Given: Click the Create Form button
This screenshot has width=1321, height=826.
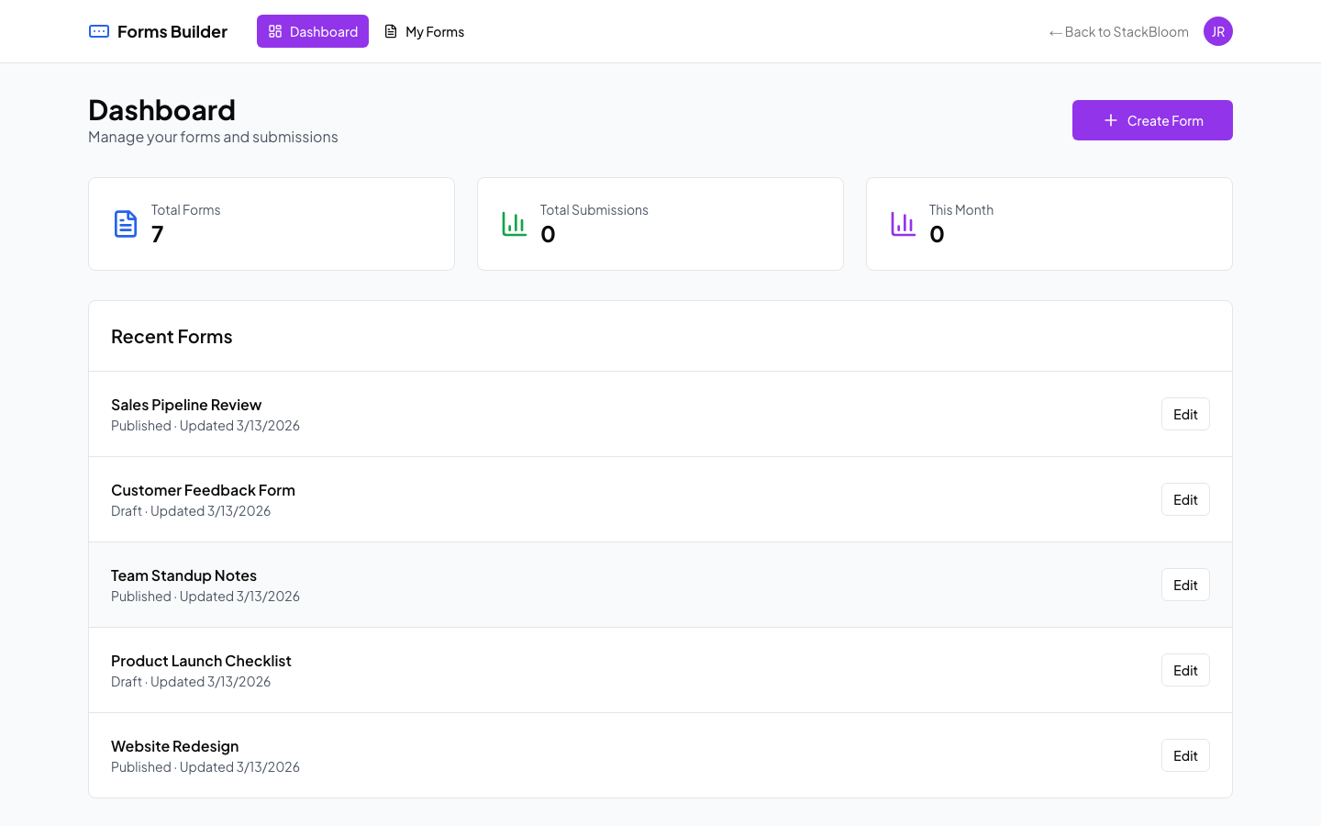Looking at the screenshot, I should click(x=1152, y=120).
